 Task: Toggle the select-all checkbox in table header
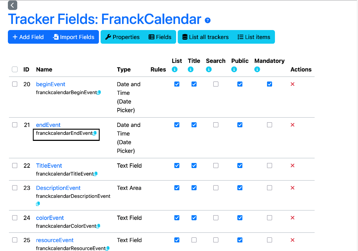pyautogui.click(x=15, y=69)
